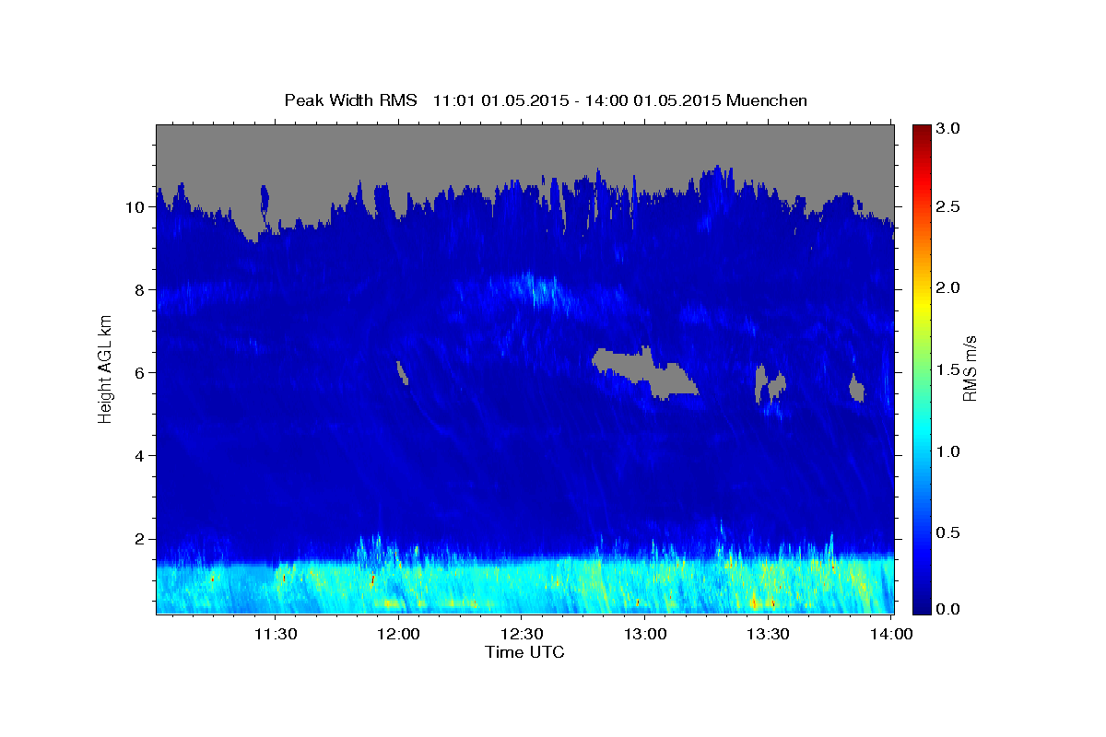Click the 'Height AGL km' axis title

click(x=105, y=368)
